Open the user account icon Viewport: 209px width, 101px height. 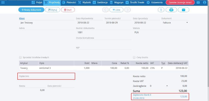[205, 2]
